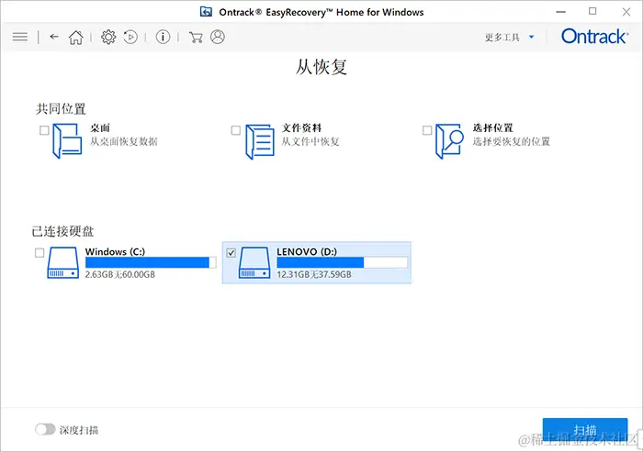Click the 更多工具 dropdown arrow
Screen dimensions: 643x452
tap(532, 37)
